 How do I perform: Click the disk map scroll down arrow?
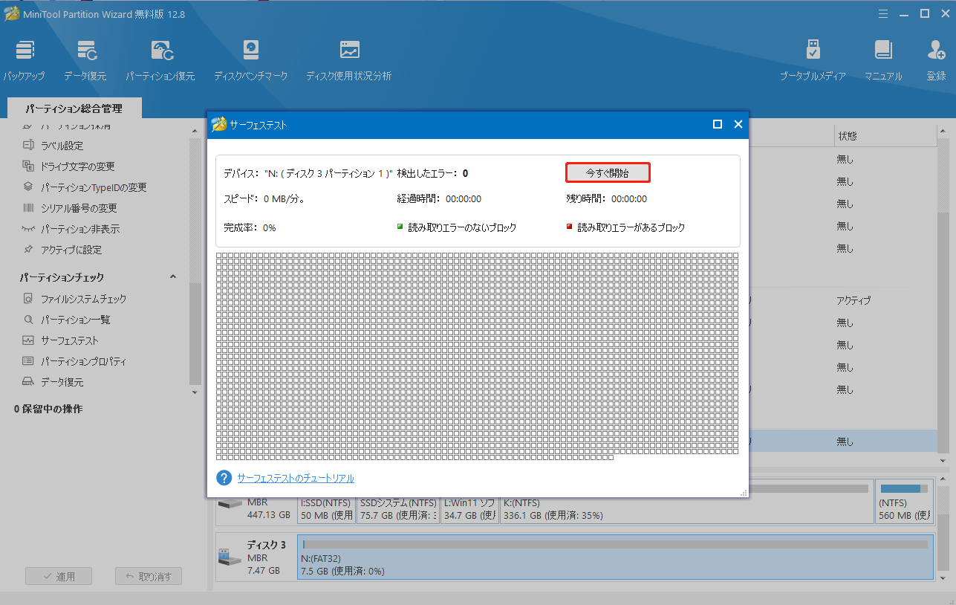click(943, 577)
